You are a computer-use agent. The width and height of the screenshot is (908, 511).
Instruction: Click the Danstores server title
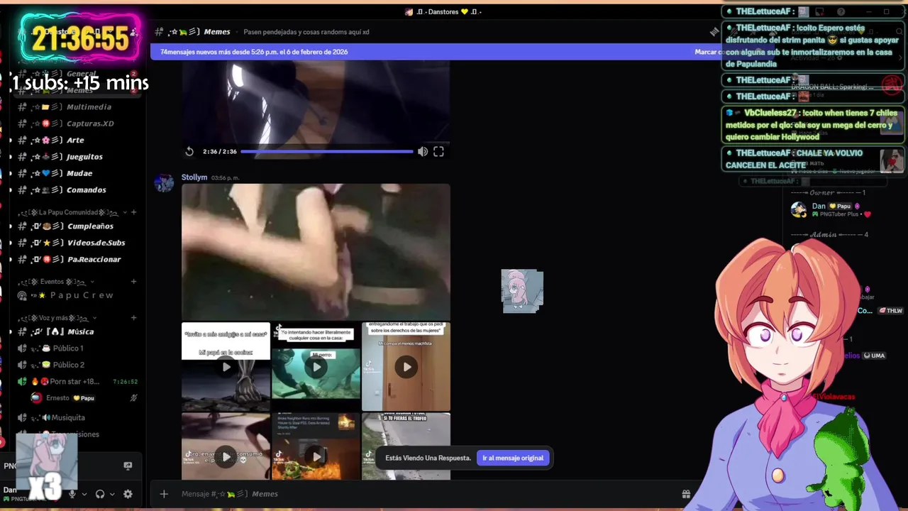pos(443,11)
